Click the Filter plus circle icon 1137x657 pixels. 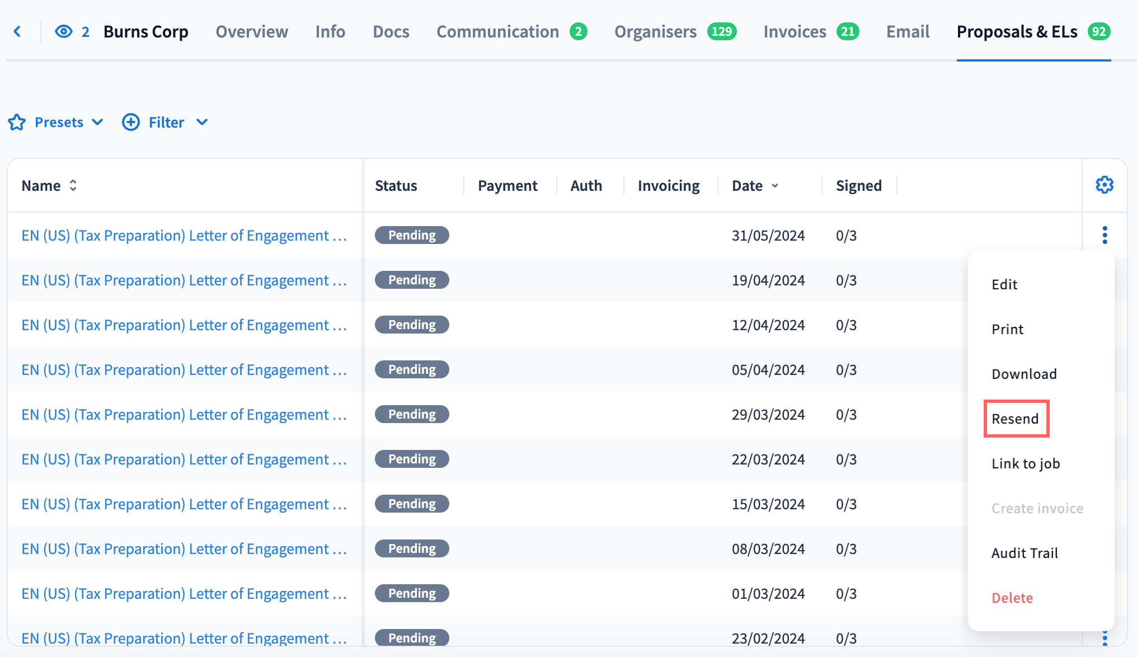click(x=131, y=122)
